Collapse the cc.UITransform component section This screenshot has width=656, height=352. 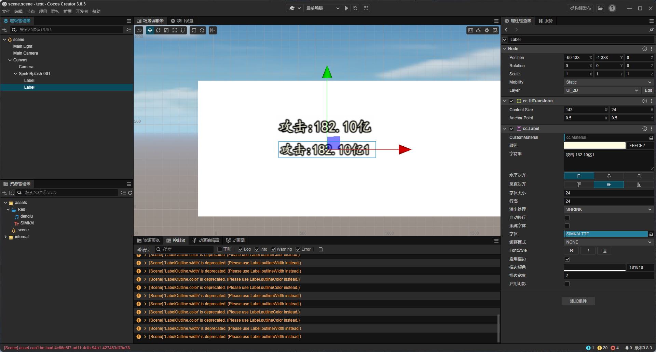click(505, 101)
